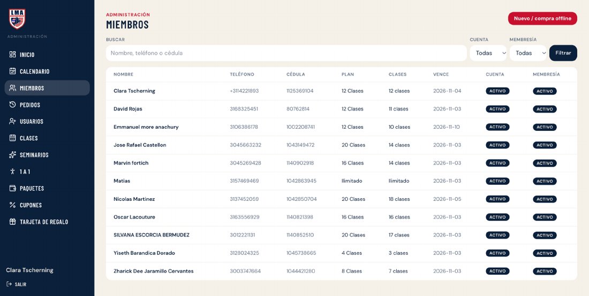Click the Inicio dashboard grid icon

coord(12,54)
